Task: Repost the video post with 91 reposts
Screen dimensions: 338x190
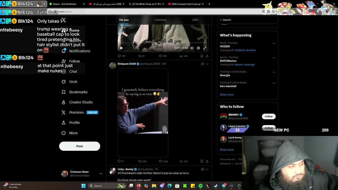Action: (x=142, y=56)
